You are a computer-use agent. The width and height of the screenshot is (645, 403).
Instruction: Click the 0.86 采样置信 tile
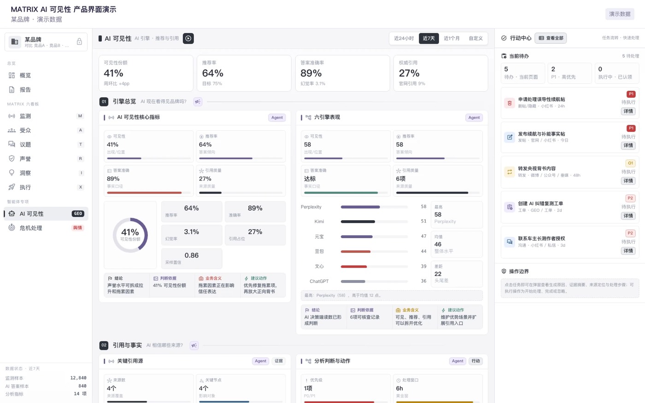tap(192, 258)
